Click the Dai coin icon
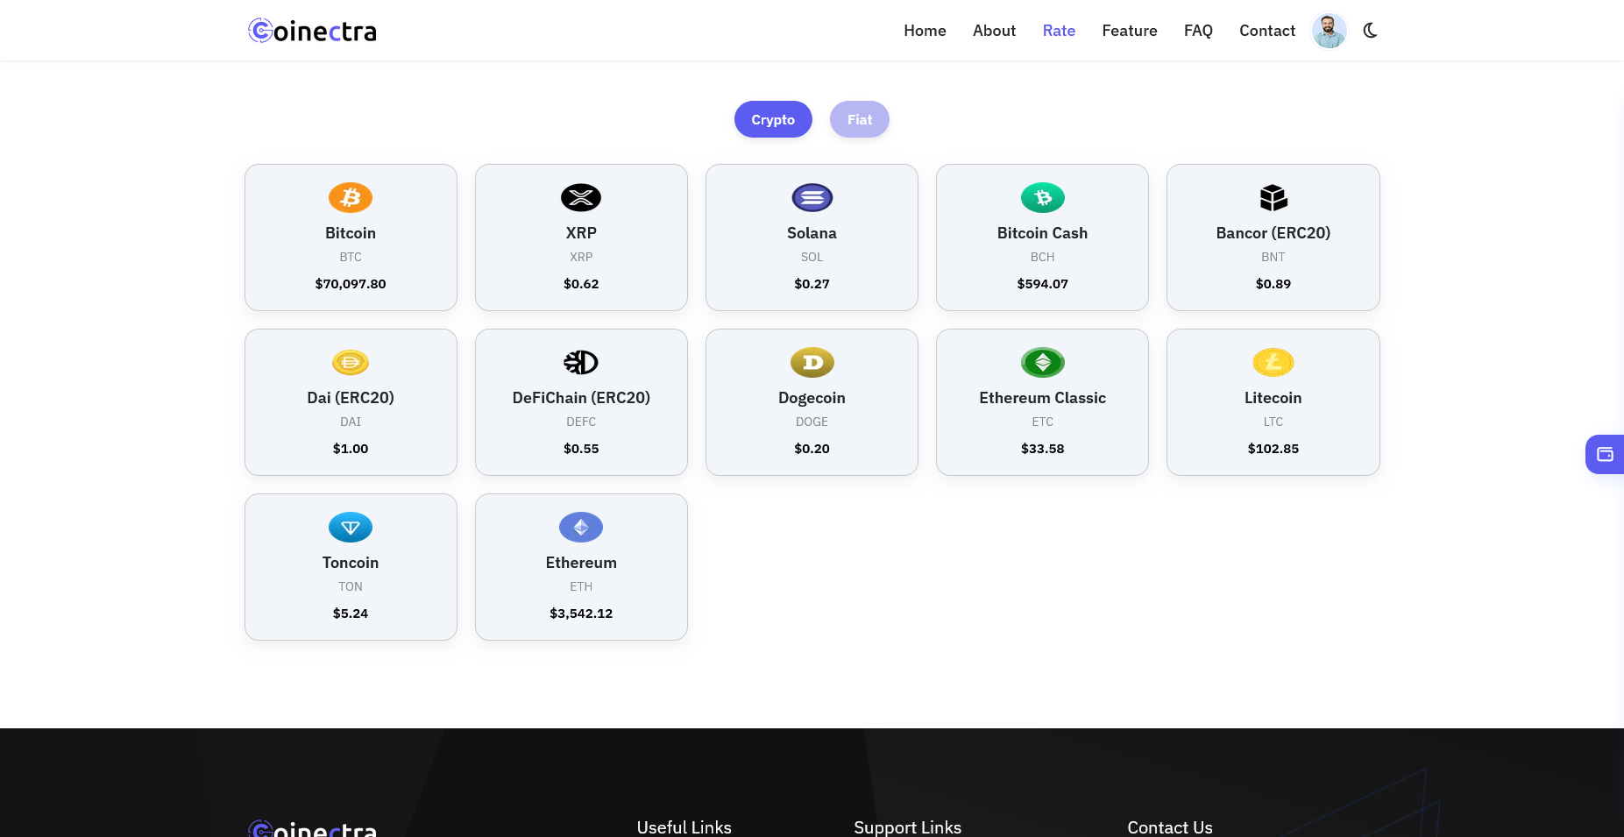The height and width of the screenshot is (837, 1624). coord(351,362)
